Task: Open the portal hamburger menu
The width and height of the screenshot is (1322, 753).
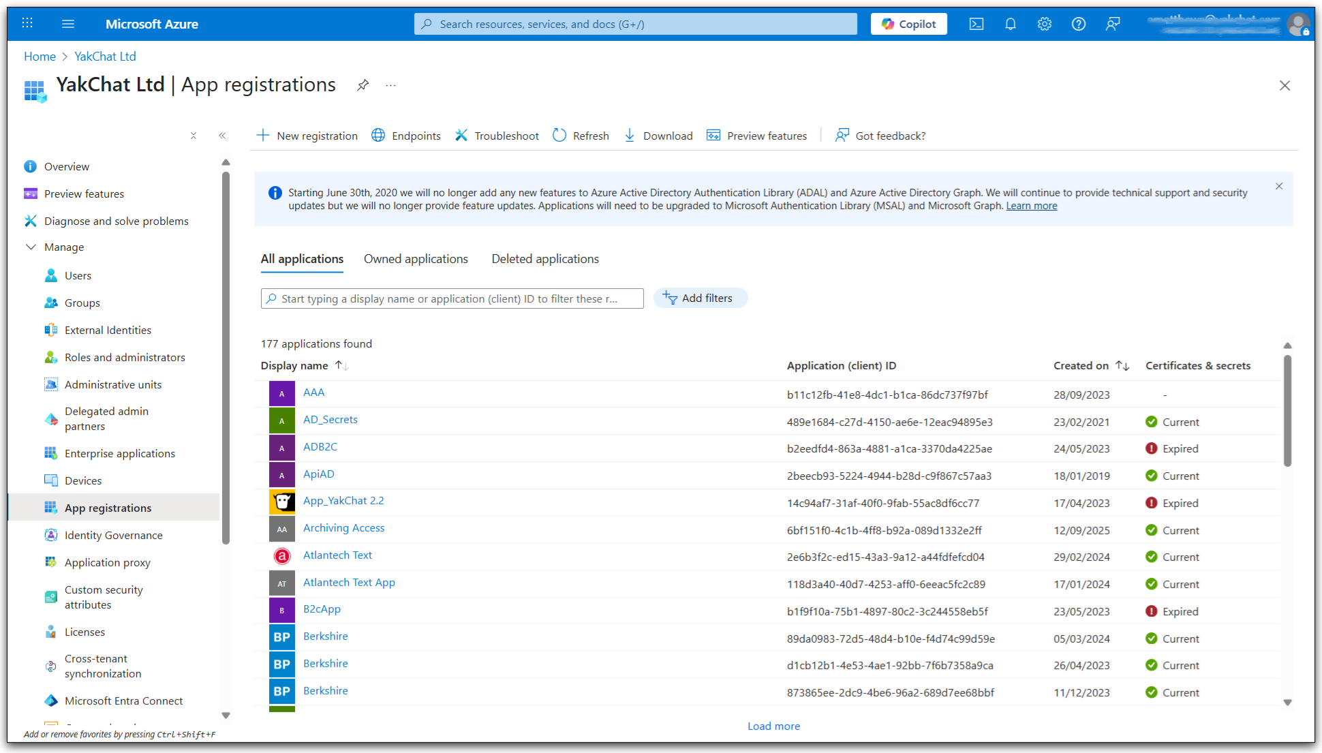Action: (x=67, y=25)
